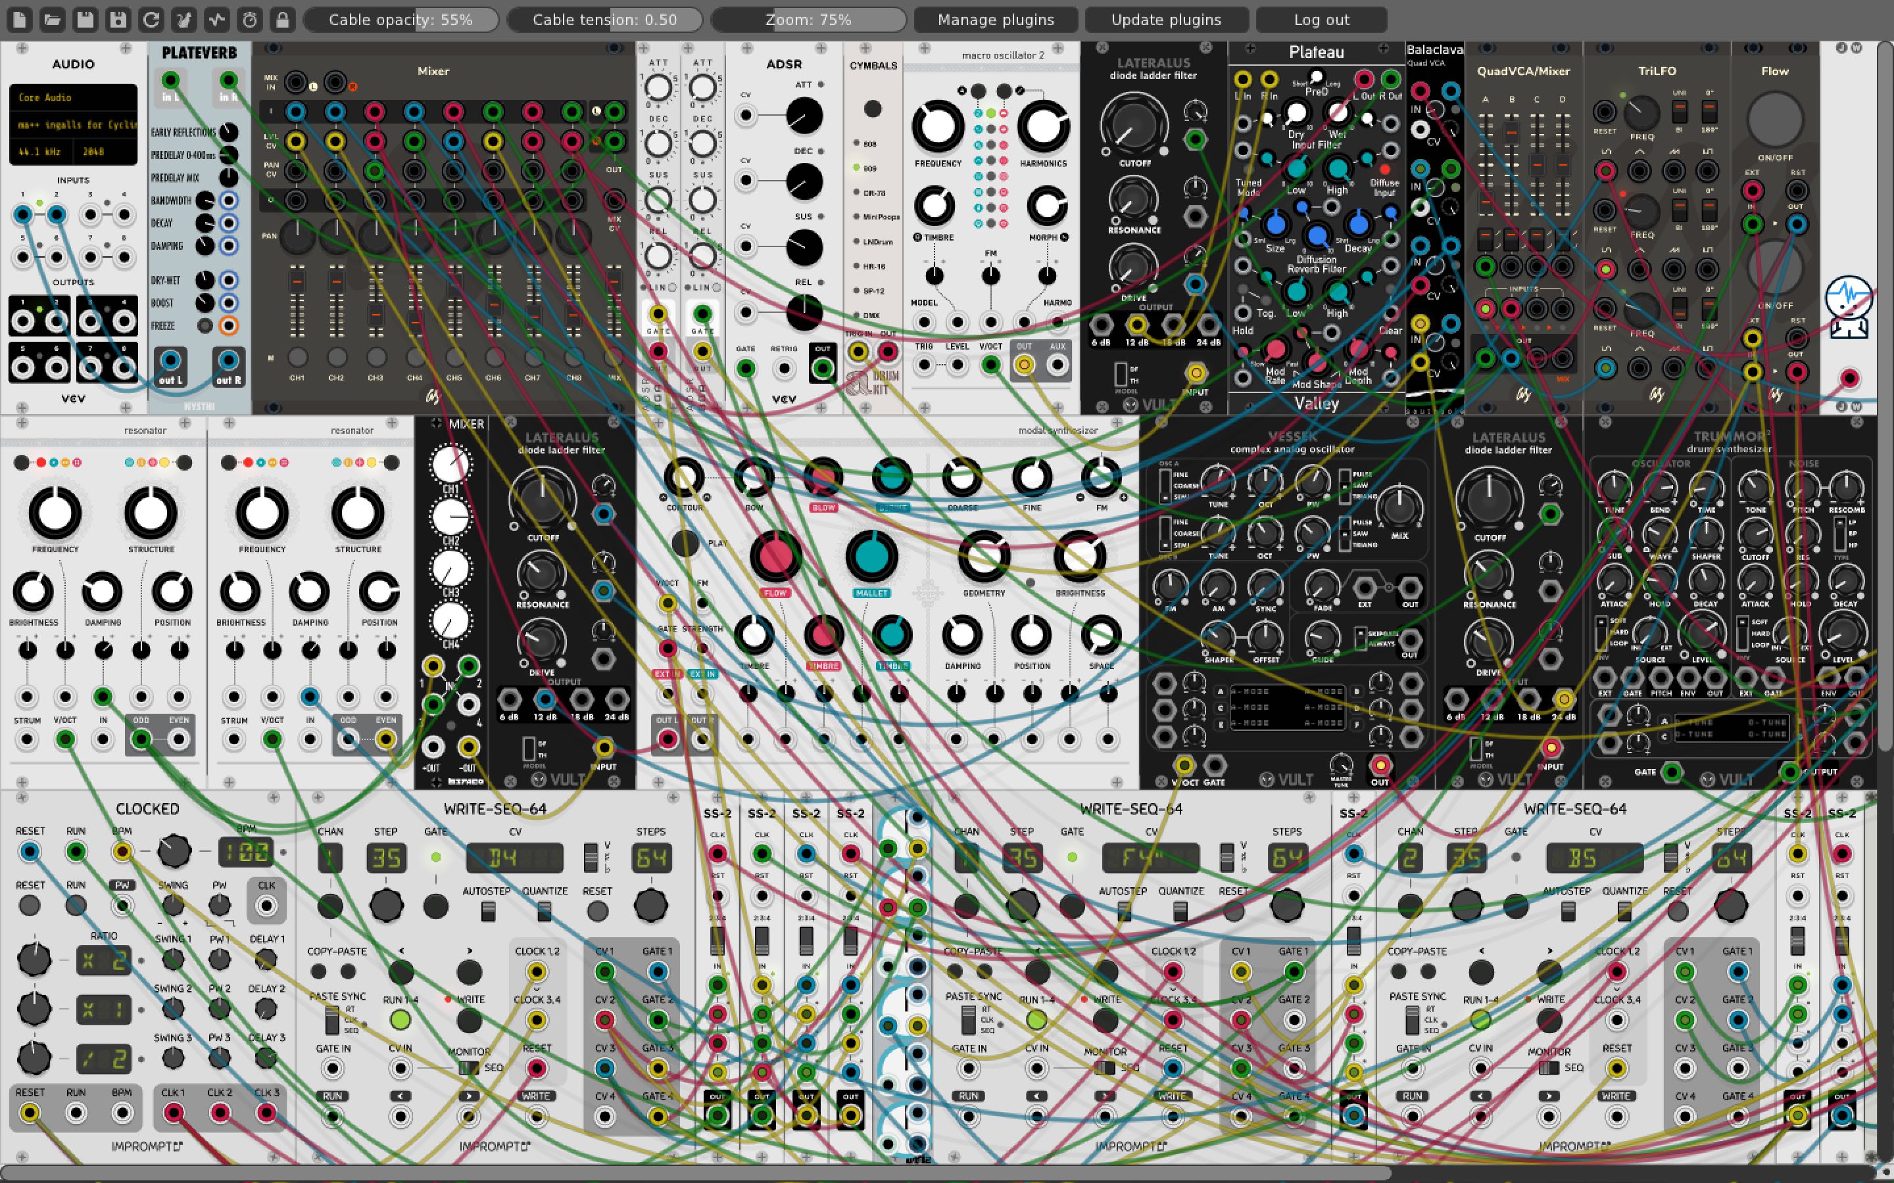1894x1183 pixels.
Task: Adjust the Cable tension slider
Action: pyautogui.click(x=604, y=20)
